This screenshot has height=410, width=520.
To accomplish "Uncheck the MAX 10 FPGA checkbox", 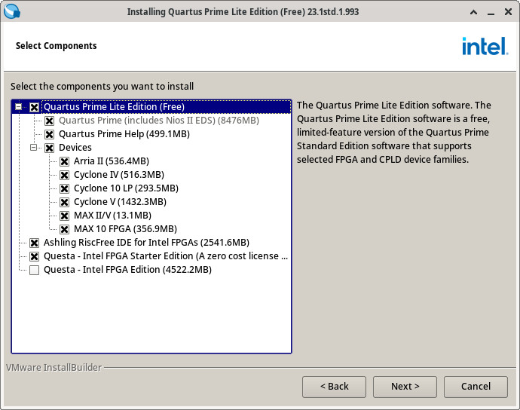I will click(64, 230).
